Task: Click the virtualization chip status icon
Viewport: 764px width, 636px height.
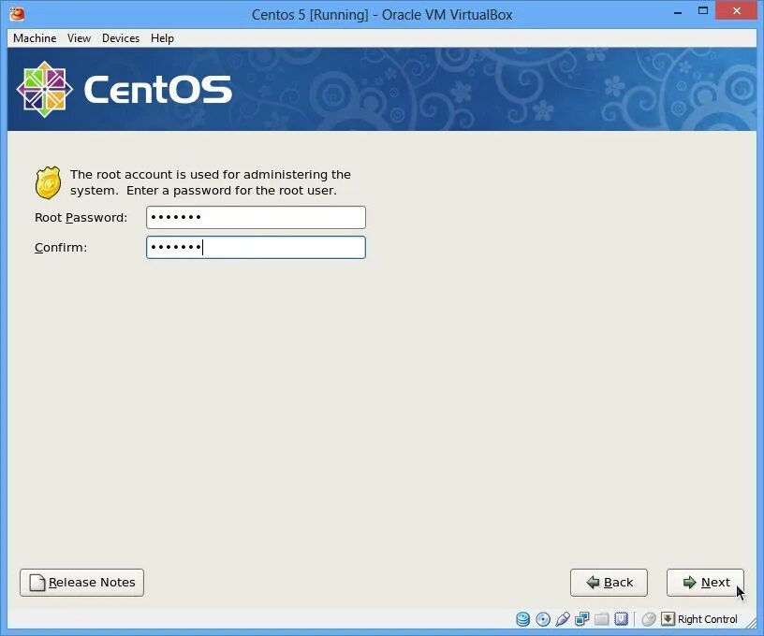Action: point(622,618)
